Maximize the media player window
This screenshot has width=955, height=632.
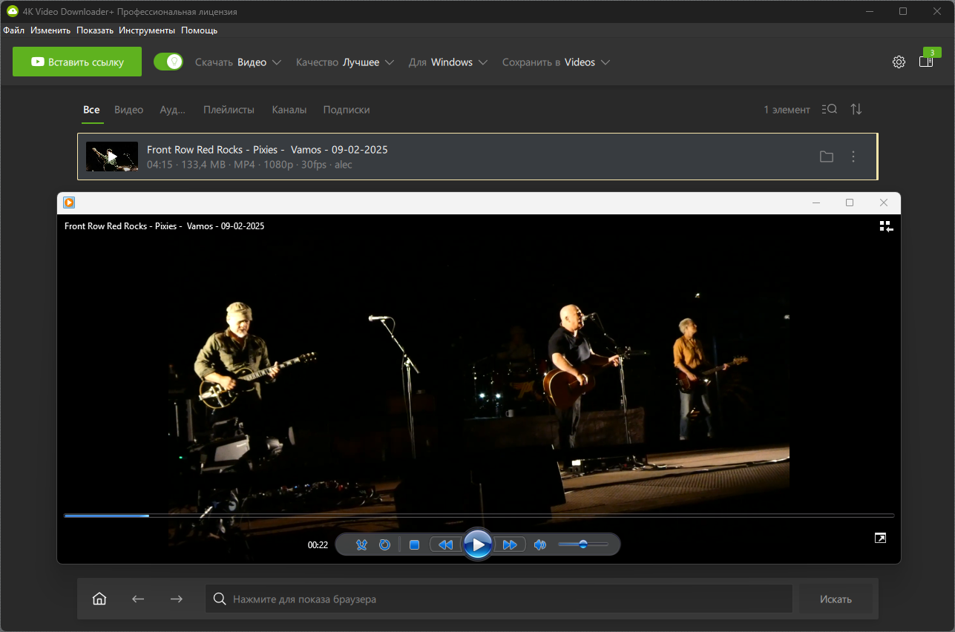pos(850,203)
